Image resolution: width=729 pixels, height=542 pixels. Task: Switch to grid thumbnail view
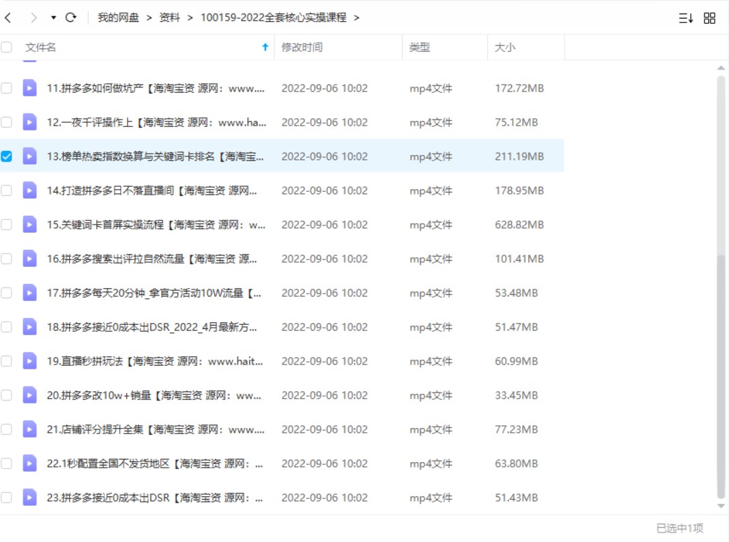[709, 18]
